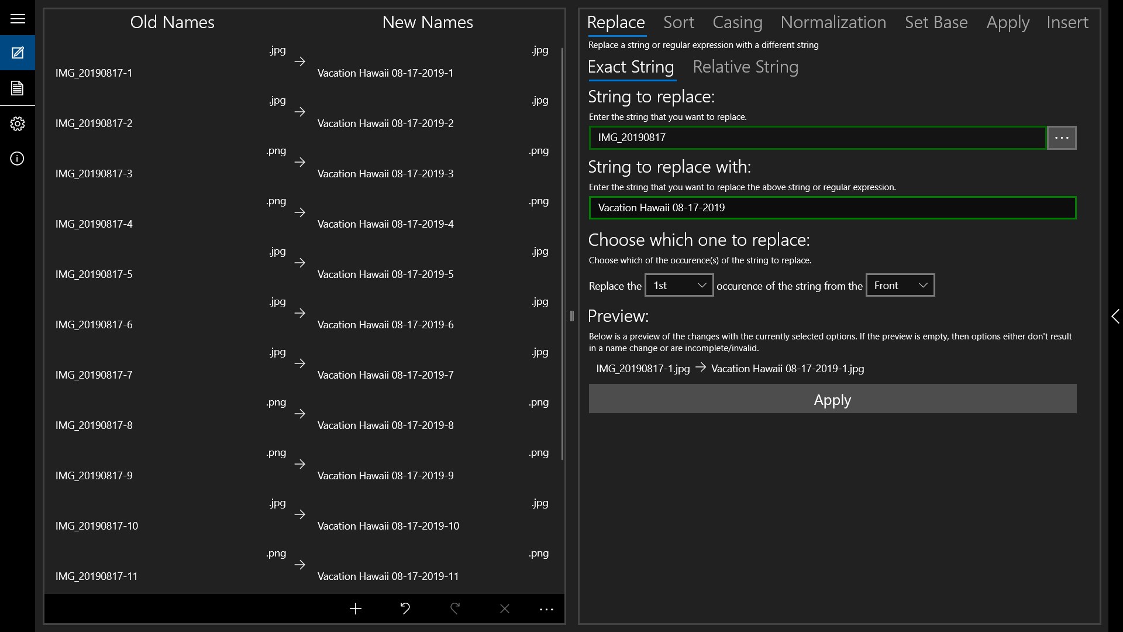
Task: Open the settings gear icon
Action: (x=18, y=123)
